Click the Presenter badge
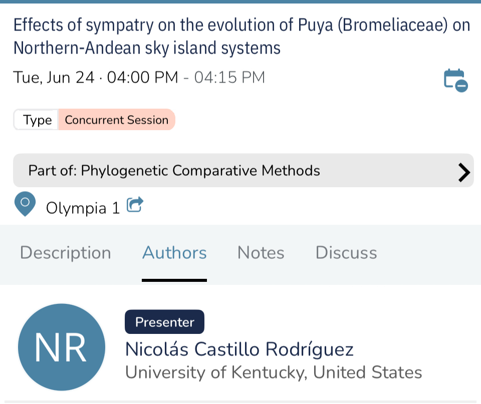 164,322
